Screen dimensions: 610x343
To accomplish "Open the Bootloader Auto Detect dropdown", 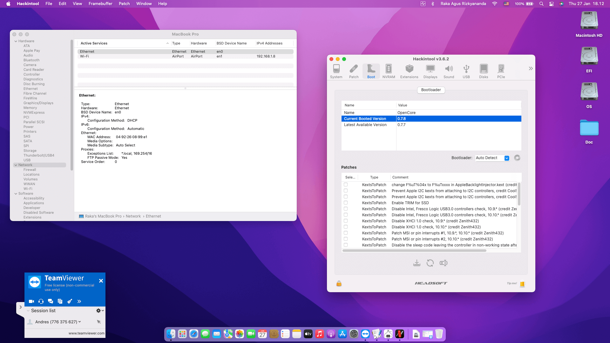I will click(x=492, y=158).
